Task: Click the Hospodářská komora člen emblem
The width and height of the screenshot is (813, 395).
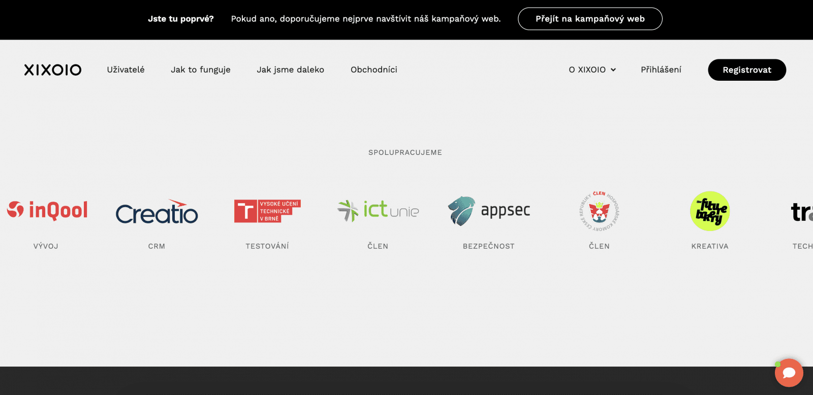Action: point(599,211)
